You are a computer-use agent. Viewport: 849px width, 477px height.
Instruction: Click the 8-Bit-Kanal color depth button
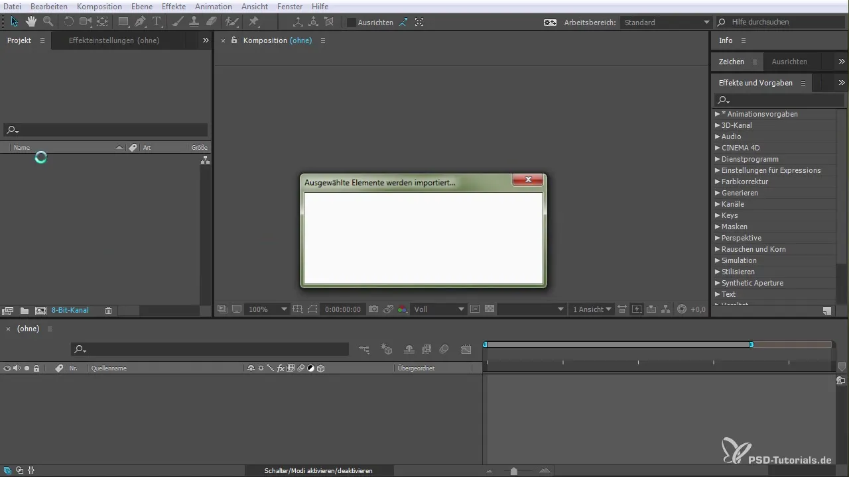70,310
